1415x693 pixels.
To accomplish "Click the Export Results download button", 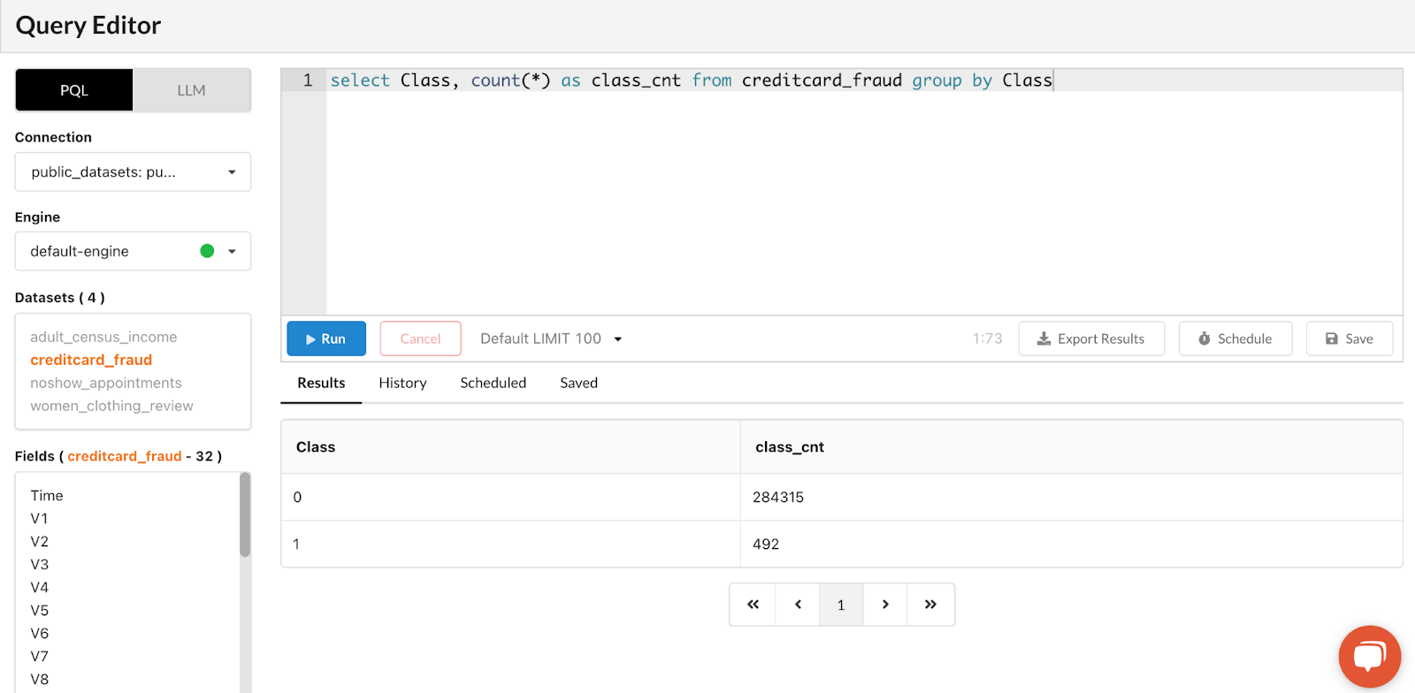I will point(1090,339).
